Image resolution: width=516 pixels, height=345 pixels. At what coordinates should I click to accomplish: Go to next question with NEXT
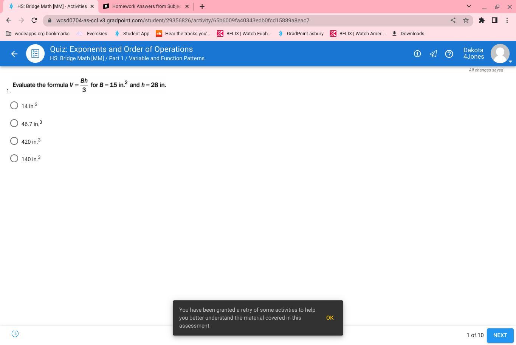tap(500, 335)
